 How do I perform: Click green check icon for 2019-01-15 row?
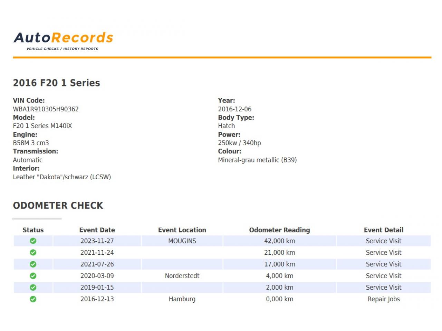click(33, 288)
